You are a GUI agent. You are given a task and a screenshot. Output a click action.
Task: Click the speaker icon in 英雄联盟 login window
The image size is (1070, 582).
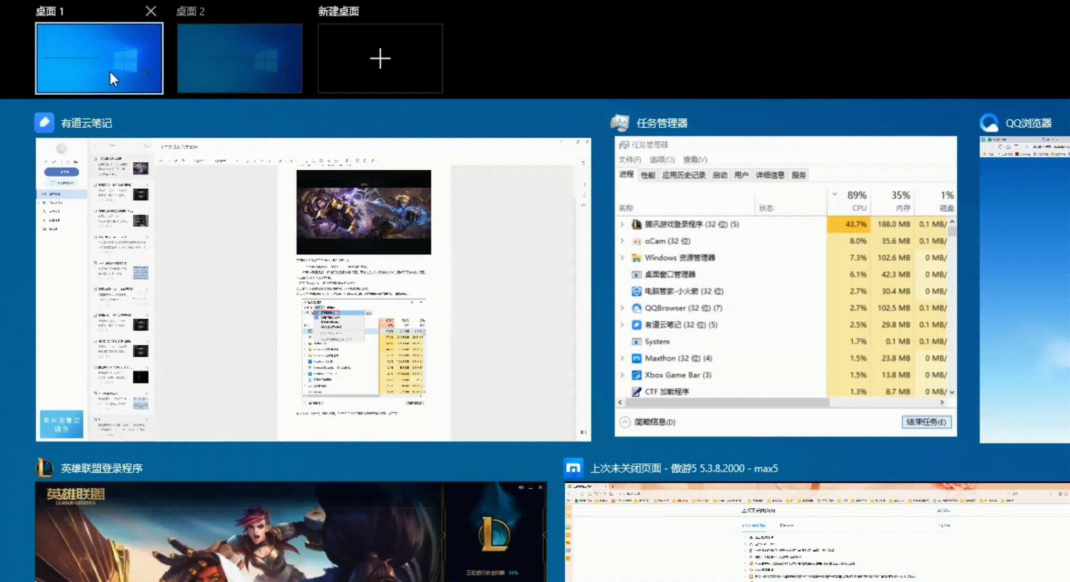[521, 487]
